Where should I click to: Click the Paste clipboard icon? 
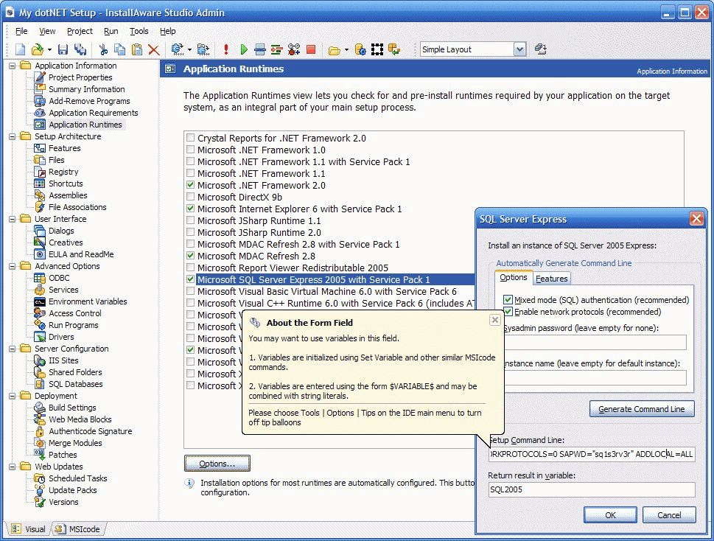click(136, 49)
